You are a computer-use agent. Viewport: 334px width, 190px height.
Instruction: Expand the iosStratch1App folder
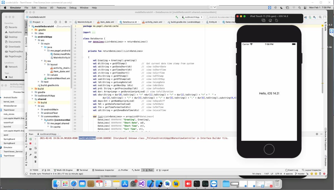pyautogui.click(x=33, y=96)
